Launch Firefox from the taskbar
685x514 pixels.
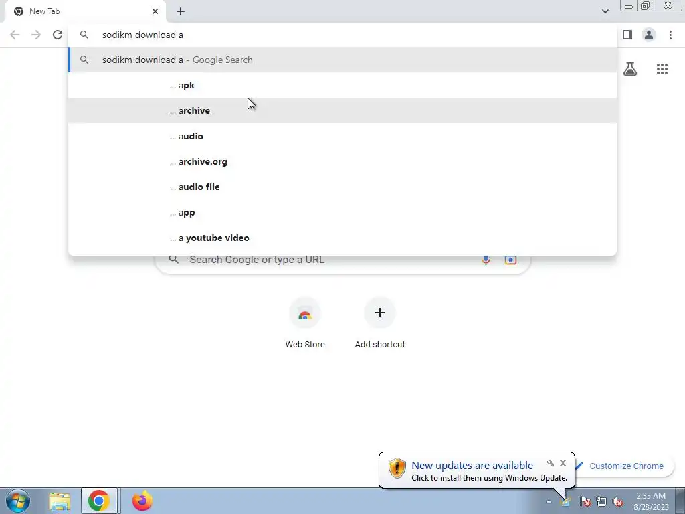[x=142, y=501]
